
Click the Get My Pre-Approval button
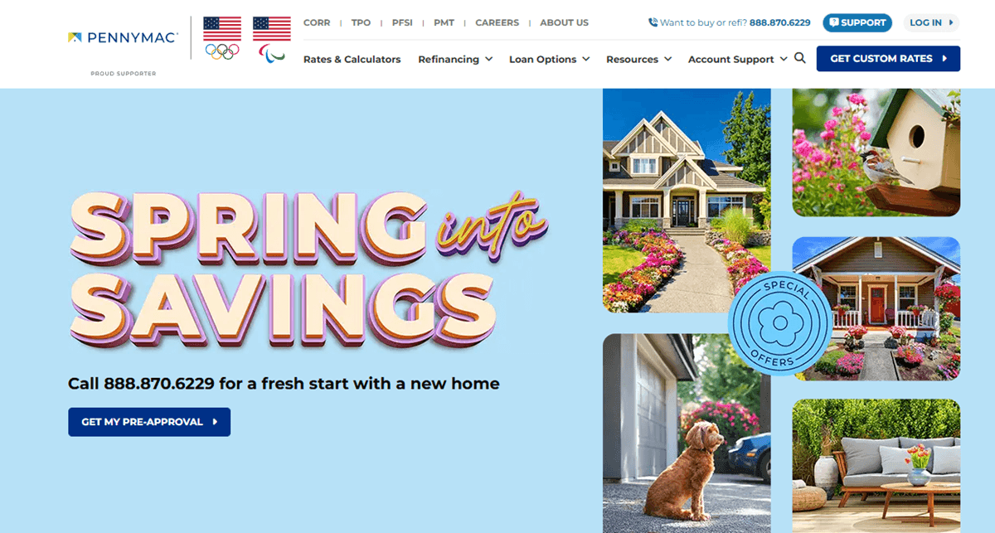click(149, 422)
